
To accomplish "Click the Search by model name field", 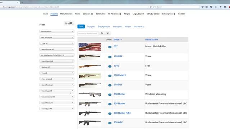I will [x=88, y=33].
